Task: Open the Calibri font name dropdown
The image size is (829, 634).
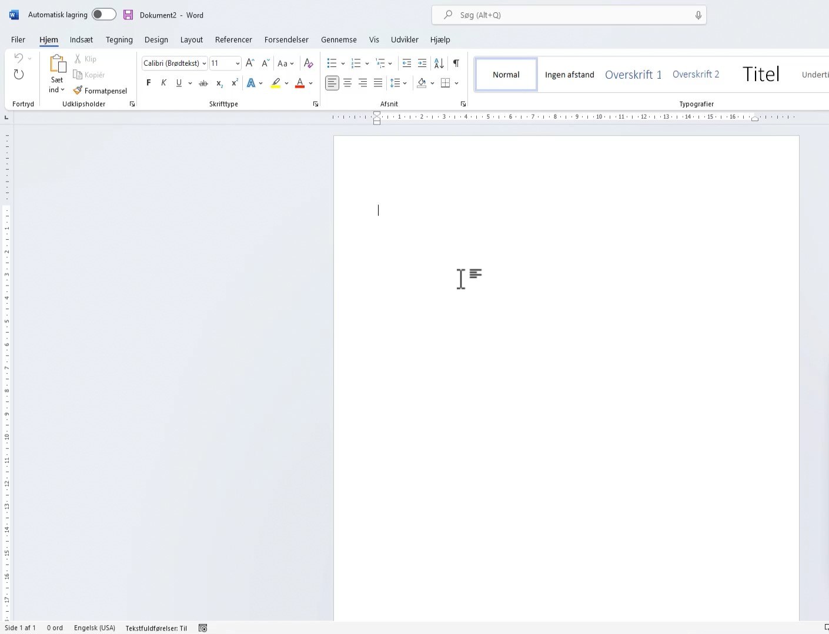Action: click(204, 63)
